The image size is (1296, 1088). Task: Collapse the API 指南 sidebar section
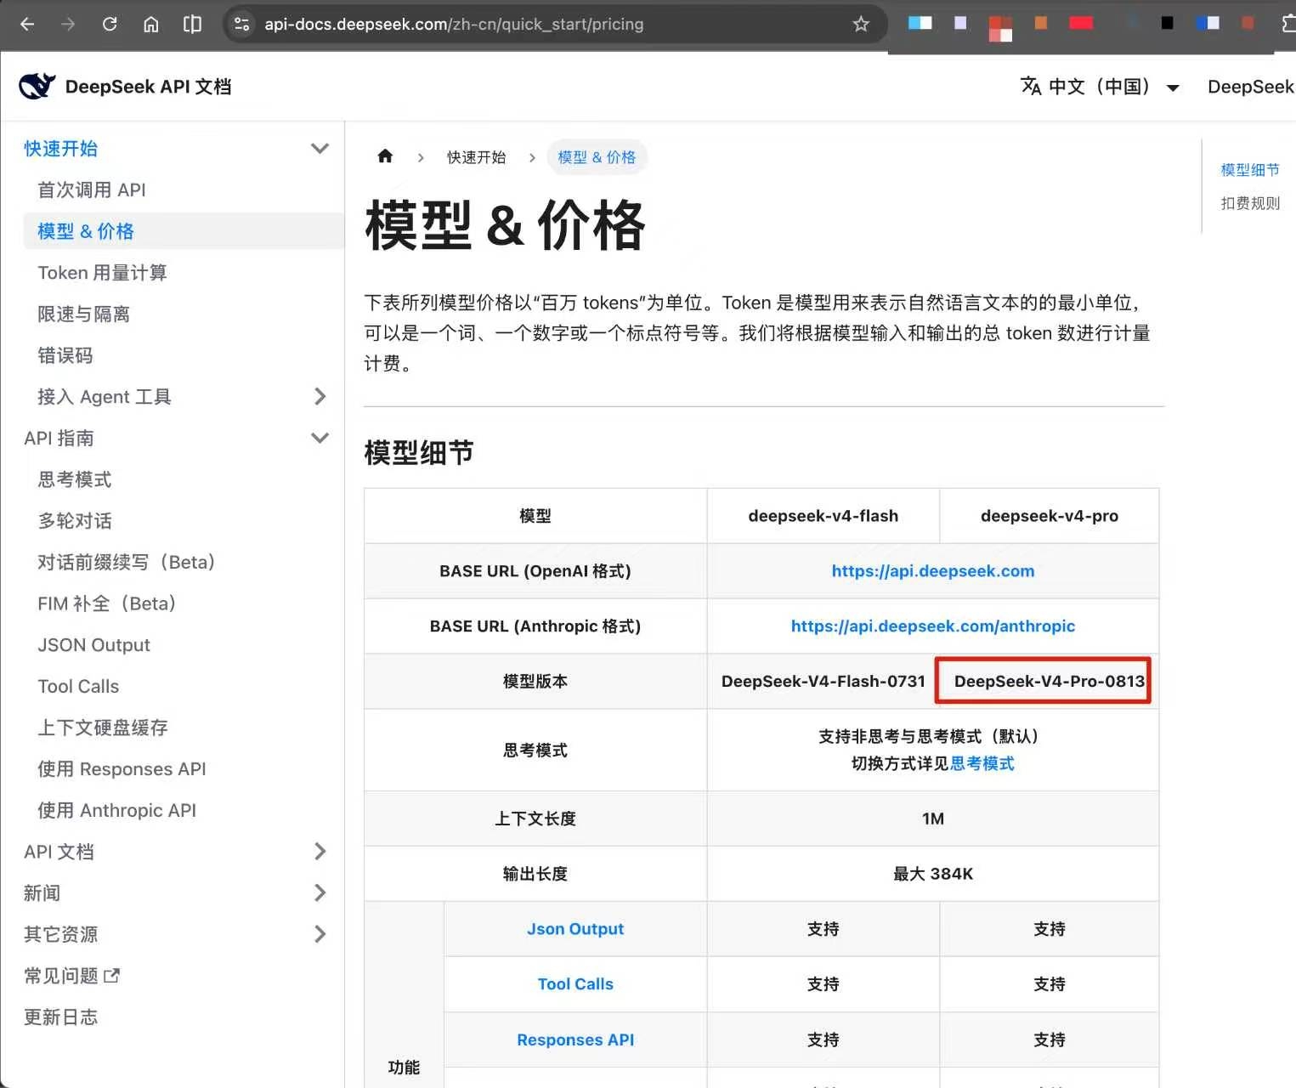(320, 438)
